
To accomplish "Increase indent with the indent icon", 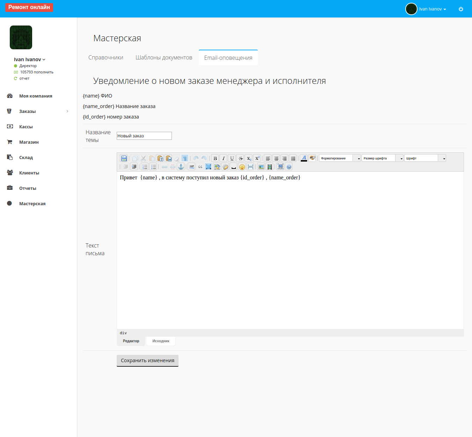I will pos(134,167).
